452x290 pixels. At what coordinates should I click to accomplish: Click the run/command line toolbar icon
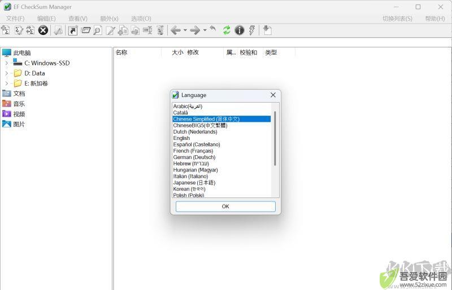coord(85,30)
